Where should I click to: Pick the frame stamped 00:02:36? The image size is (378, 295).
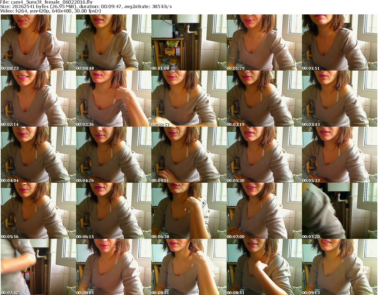click(x=114, y=99)
